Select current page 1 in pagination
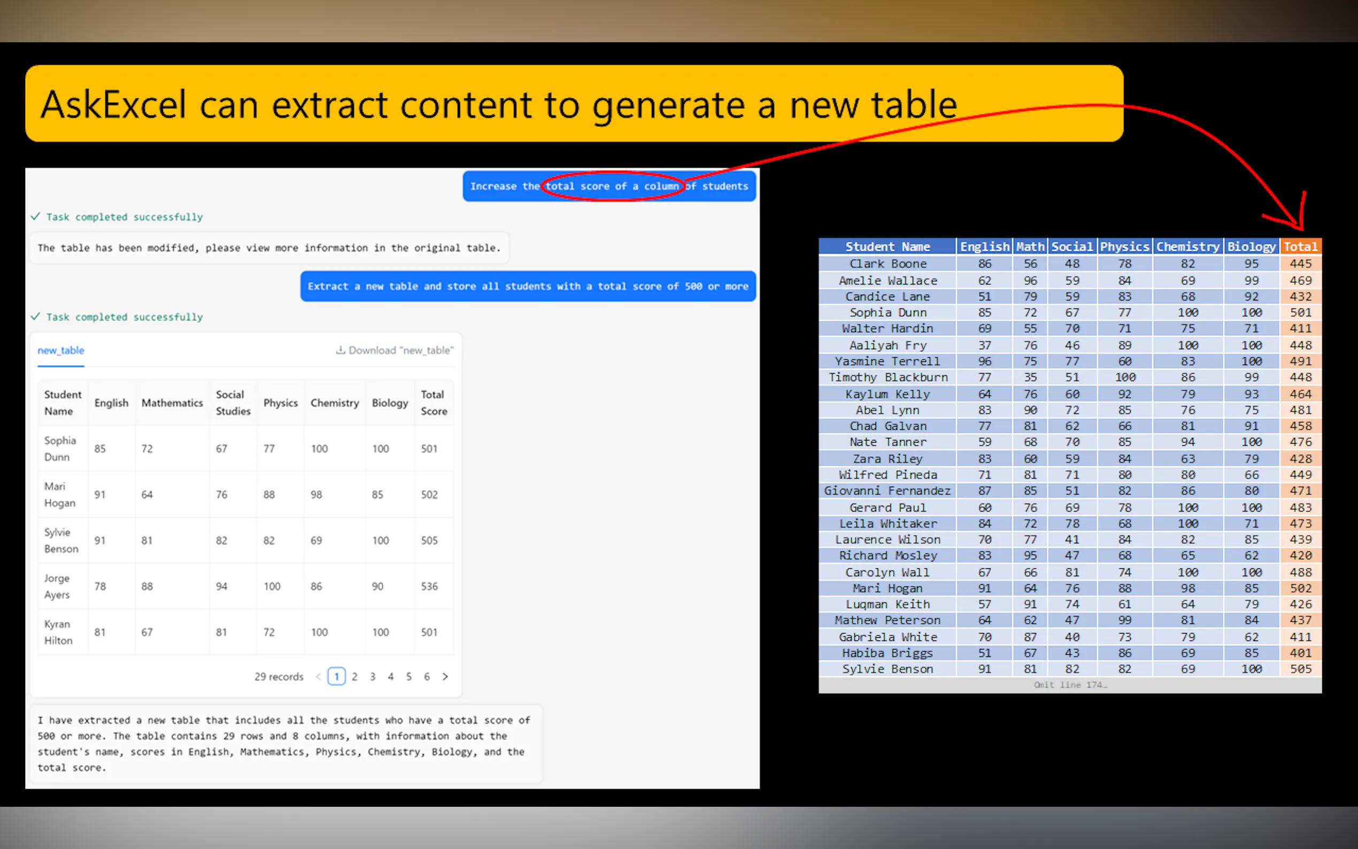This screenshot has width=1358, height=849. (x=336, y=677)
